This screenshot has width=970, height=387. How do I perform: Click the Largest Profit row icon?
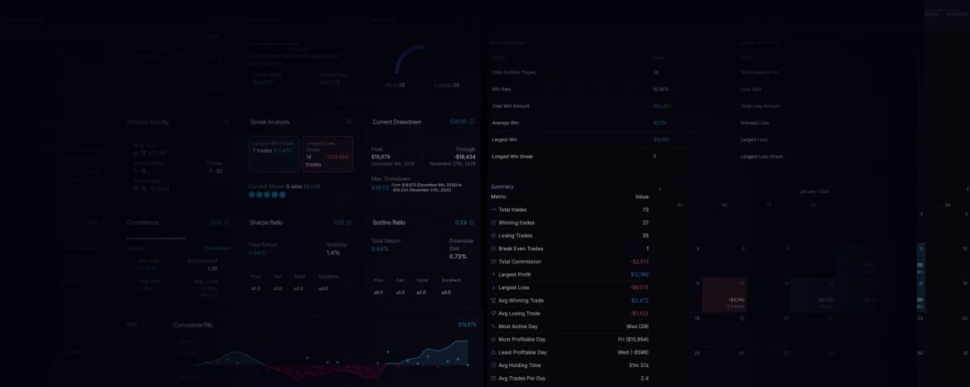494,274
